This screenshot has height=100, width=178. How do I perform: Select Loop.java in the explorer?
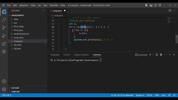pyautogui.click(x=28, y=41)
